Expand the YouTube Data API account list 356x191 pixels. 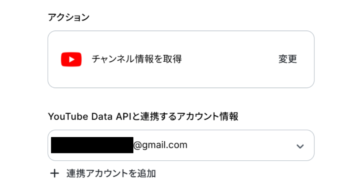click(x=300, y=146)
